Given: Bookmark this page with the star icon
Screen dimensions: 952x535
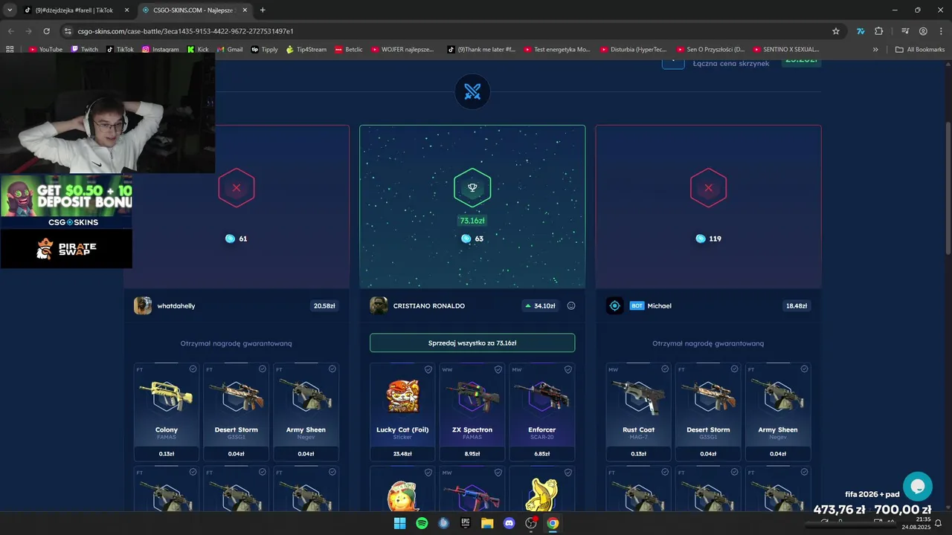Looking at the screenshot, I should pos(836,31).
